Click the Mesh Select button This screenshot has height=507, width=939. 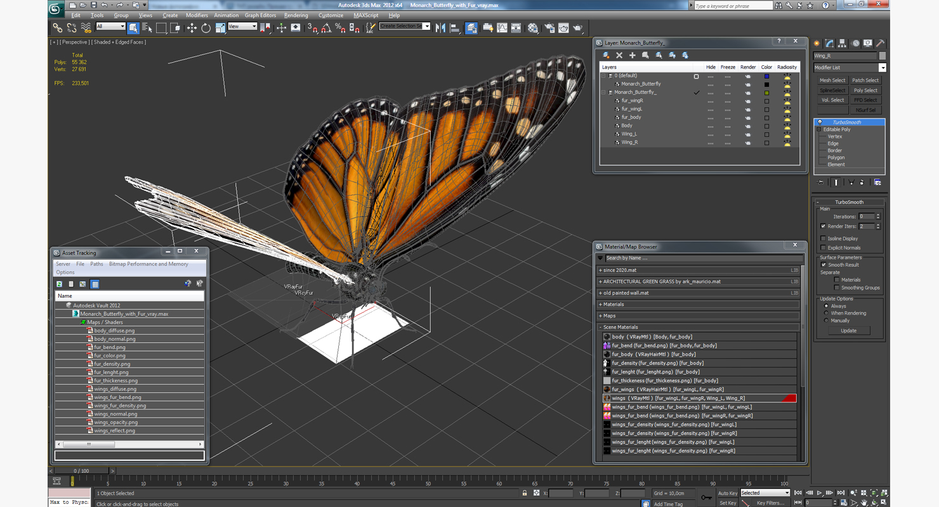click(832, 80)
